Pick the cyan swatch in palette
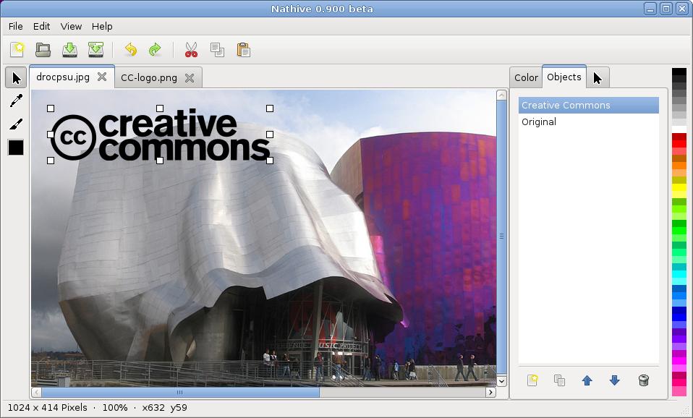 point(679,274)
